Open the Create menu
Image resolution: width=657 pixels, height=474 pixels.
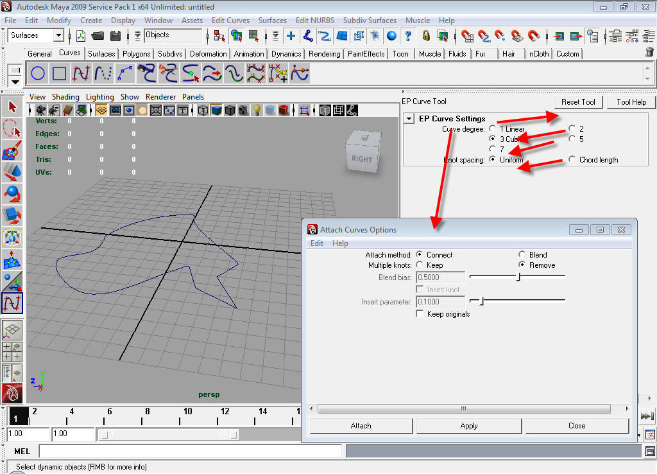pyautogui.click(x=91, y=20)
